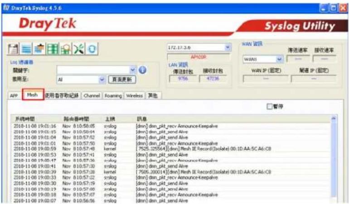Click the WAN 接收速率 field
349x204 pixels.
(x=324, y=59)
